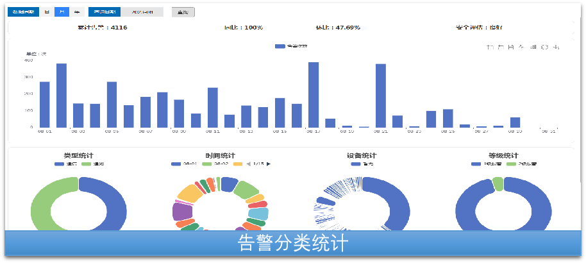Image resolution: width=586 pixels, height=263 pixels.
Task: Go to previous legend page in 时间统计
Action: (249, 164)
